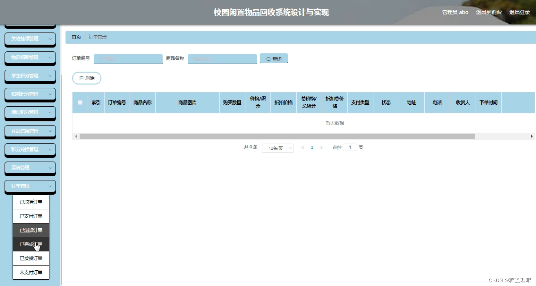536x286 pixels.
Task: Click 退出登录 to log out
Action: tap(520, 12)
